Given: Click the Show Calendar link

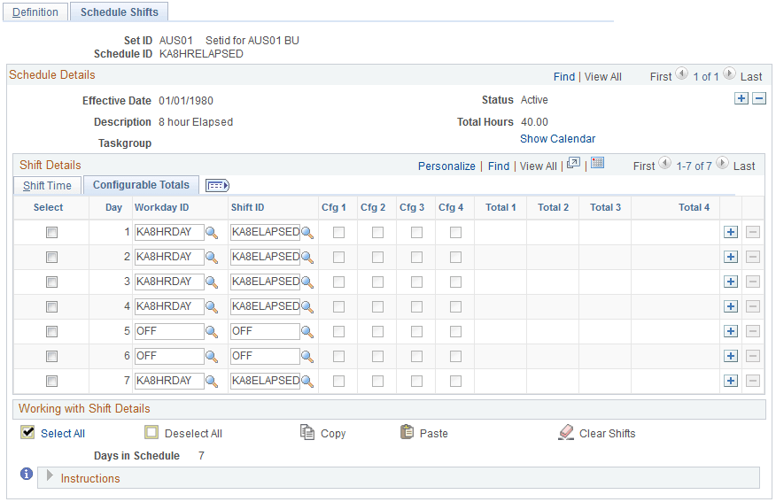Looking at the screenshot, I should (557, 139).
